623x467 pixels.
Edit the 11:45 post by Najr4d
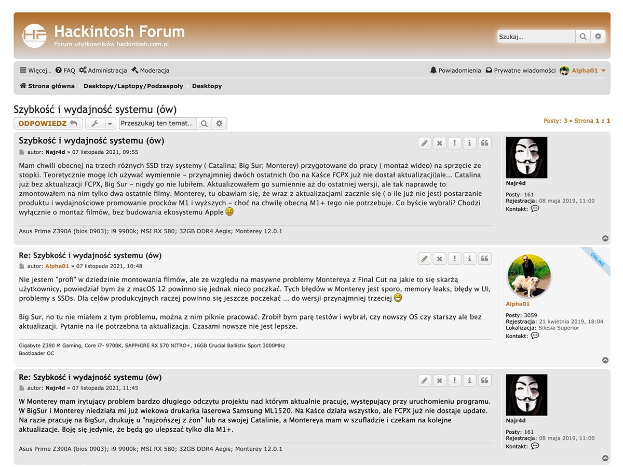click(x=425, y=380)
